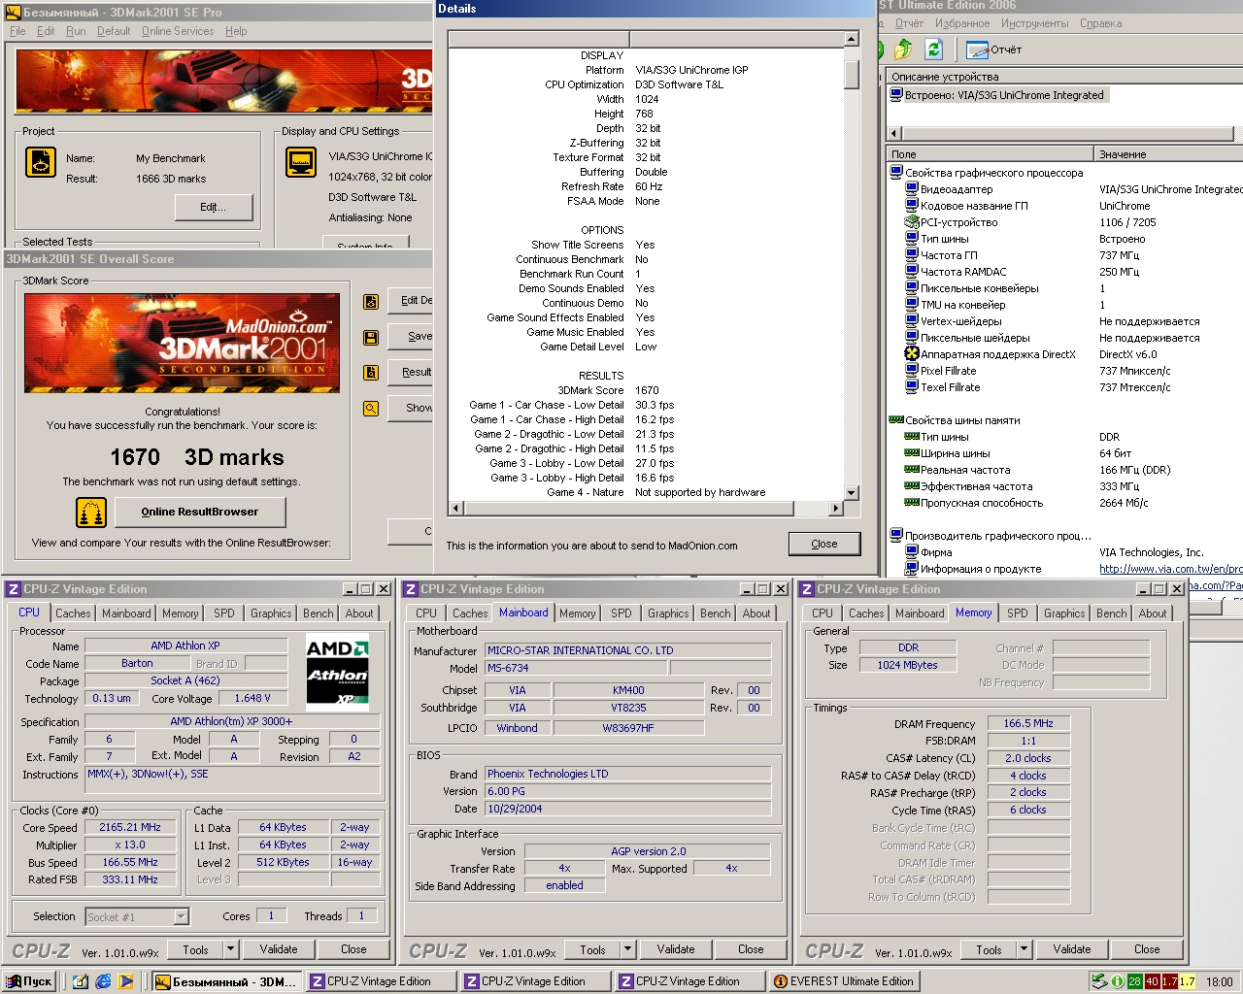Open Tools dropdown arrow in Mainboard tab window

coord(627,949)
